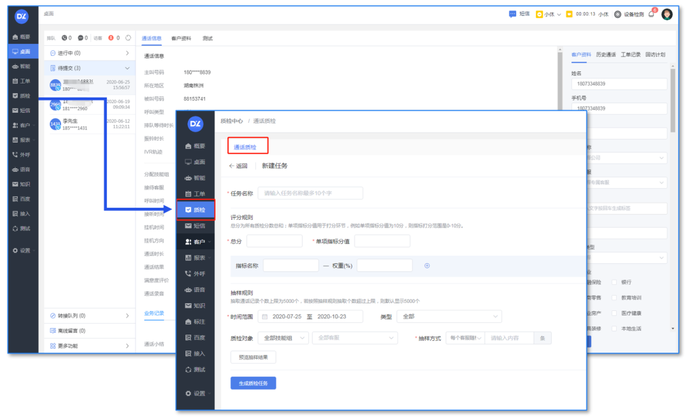Open the 类型 dropdown showing 全部

tap(448, 317)
